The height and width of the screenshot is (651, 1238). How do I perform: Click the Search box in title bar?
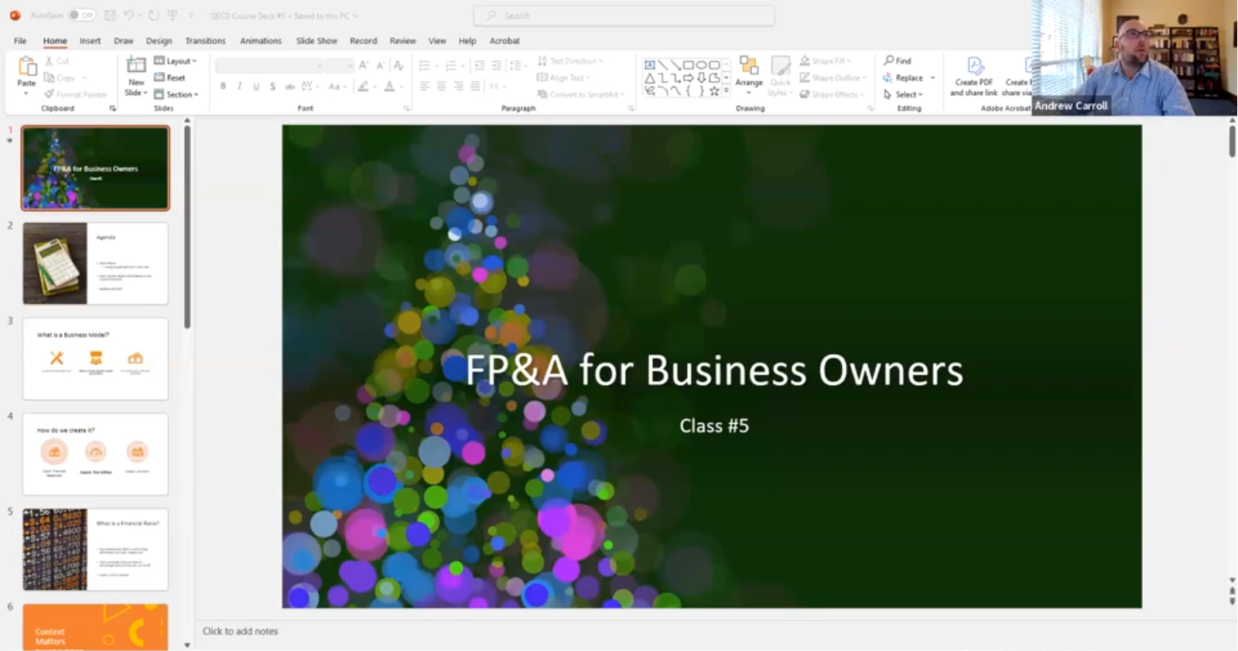pyautogui.click(x=624, y=15)
